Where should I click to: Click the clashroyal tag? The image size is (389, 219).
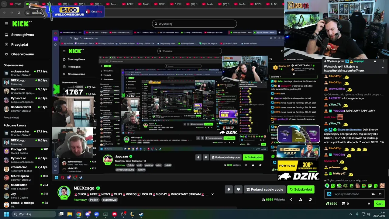point(110,200)
